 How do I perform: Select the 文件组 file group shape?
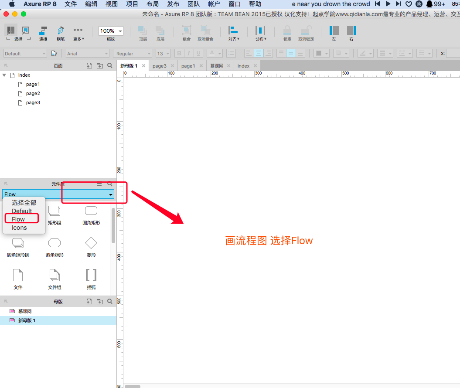click(x=55, y=280)
